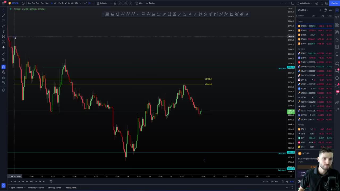
Task: Open the Trading Panel tab
Action: 71,188
